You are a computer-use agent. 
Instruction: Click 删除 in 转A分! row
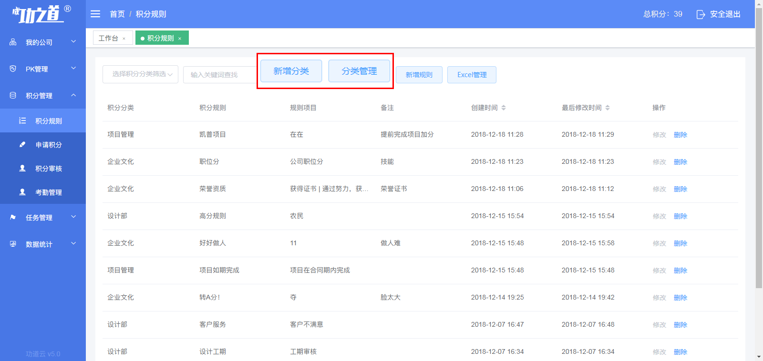coord(681,298)
